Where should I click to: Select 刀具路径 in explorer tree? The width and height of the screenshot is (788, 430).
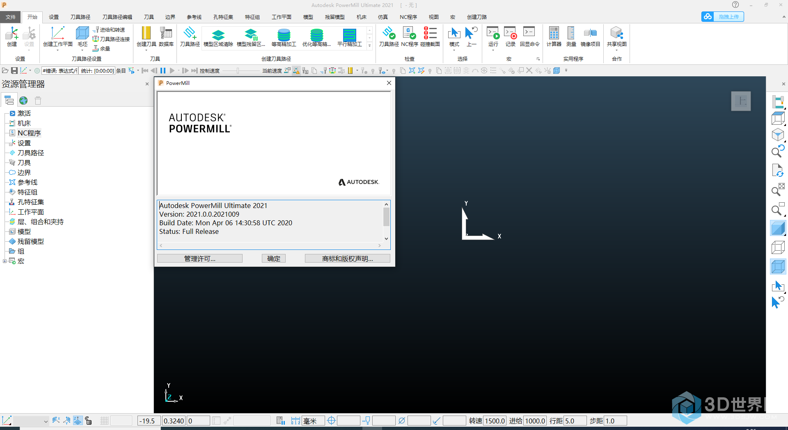pyautogui.click(x=31, y=153)
